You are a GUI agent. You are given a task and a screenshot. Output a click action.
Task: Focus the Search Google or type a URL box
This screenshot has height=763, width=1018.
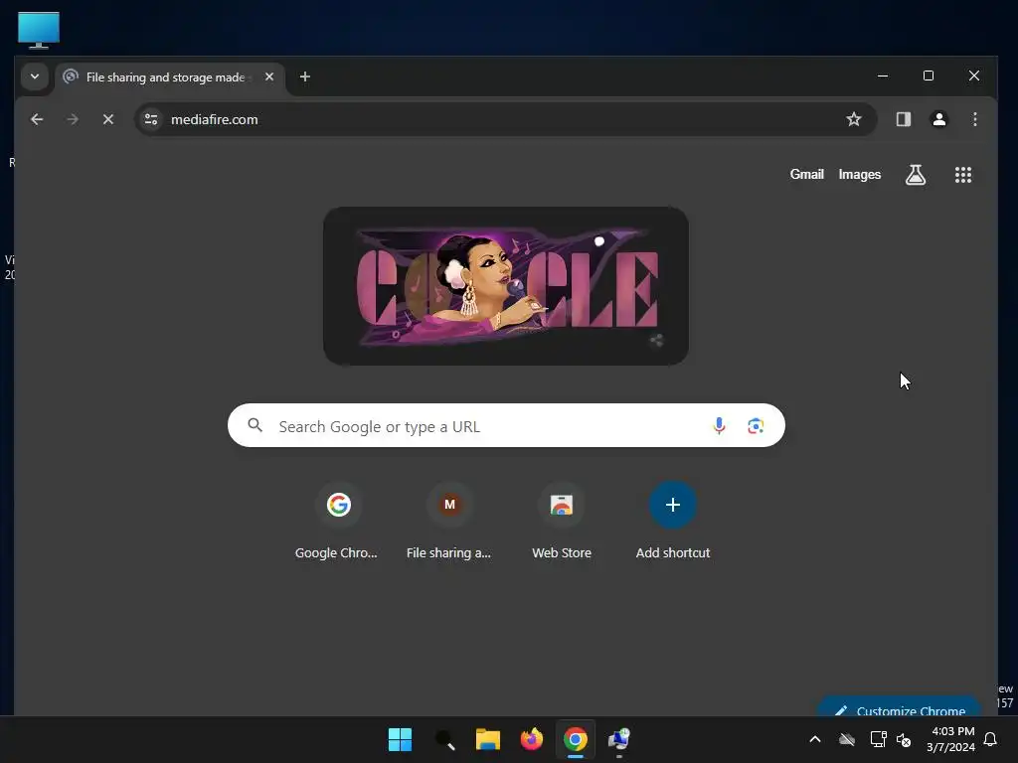pyautogui.click(x=506, y=425)
